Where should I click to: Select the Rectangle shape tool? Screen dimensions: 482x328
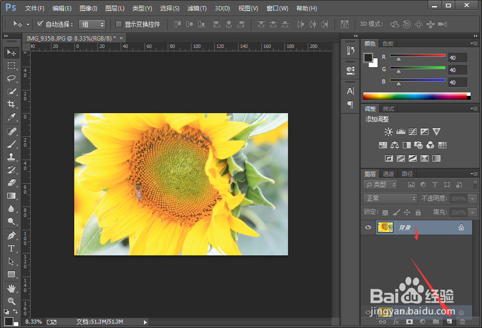coord(11,274)
